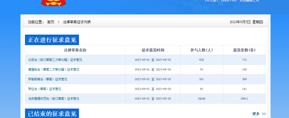Click 法律草案征求列表 in the breadcrumb

[x=77, y=22]
